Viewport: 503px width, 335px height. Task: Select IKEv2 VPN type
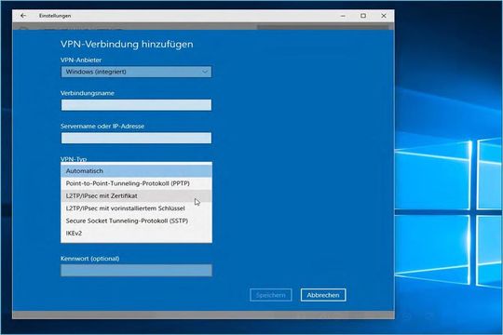tap(136, 233)
